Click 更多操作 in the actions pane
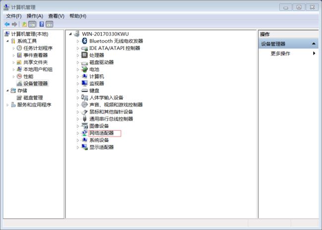This screenshot has height=230, width=322. (x=280, y=53)
